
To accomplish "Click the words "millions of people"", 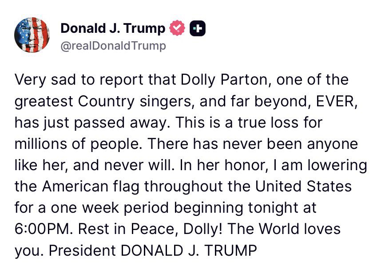I will [77, 144].
